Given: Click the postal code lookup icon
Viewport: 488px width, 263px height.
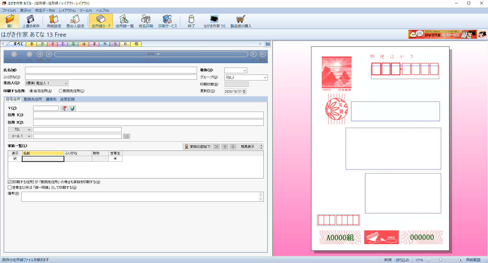Looking at the screenshot, I should [x=64, y=108].
